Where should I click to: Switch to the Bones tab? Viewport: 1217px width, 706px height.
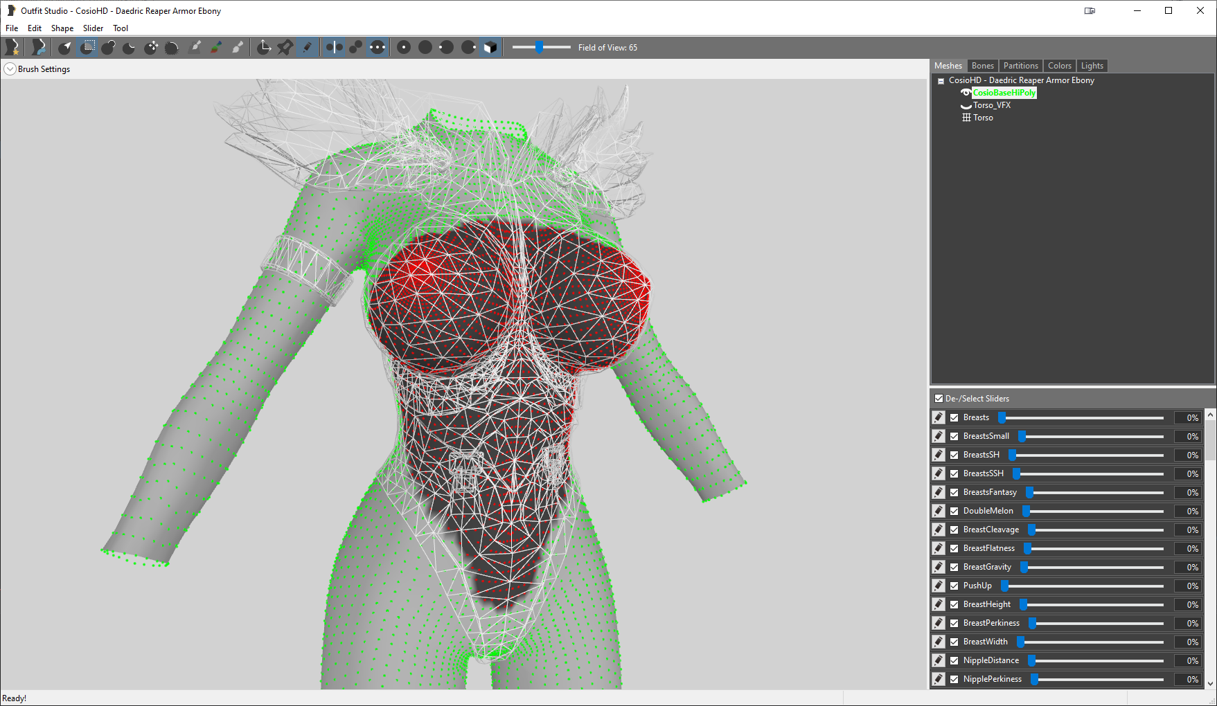coord(982,66)
